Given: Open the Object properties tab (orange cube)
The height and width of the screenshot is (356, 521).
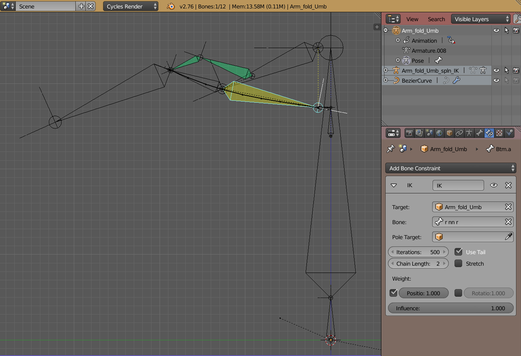Looking at the screenshot, I should pyautogui.click(x=449, y=133).
